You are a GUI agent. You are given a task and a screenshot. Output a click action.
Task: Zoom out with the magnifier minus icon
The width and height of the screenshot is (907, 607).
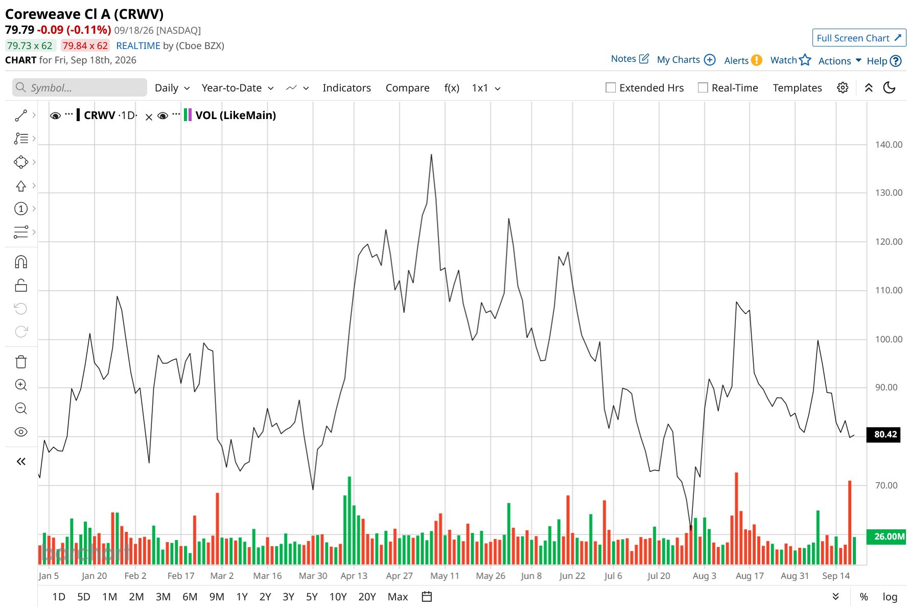pos(21,408)
